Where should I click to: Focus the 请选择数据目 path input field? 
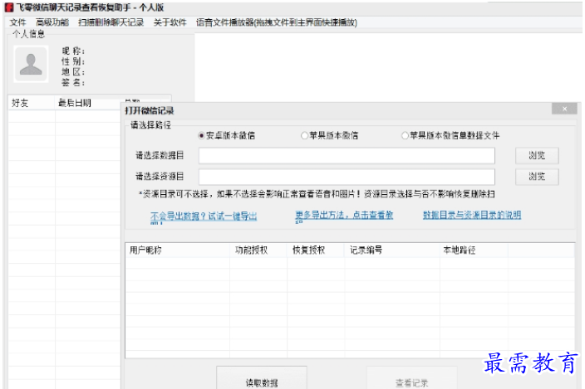(x=347, y=156)
